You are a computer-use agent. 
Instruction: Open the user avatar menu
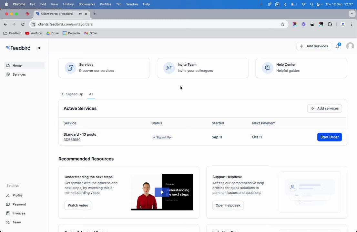[x=350, y=46]
